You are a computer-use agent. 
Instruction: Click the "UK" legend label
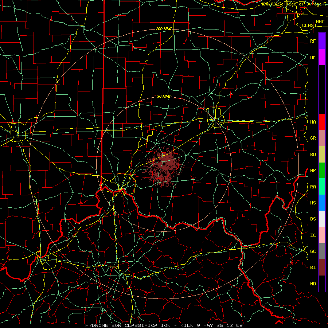313,57
